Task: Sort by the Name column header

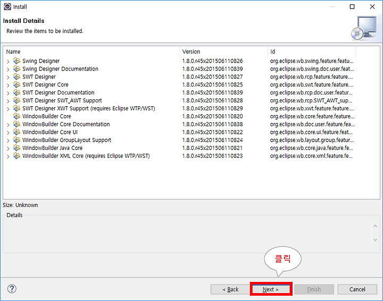Action: click(x=91, y=51)
